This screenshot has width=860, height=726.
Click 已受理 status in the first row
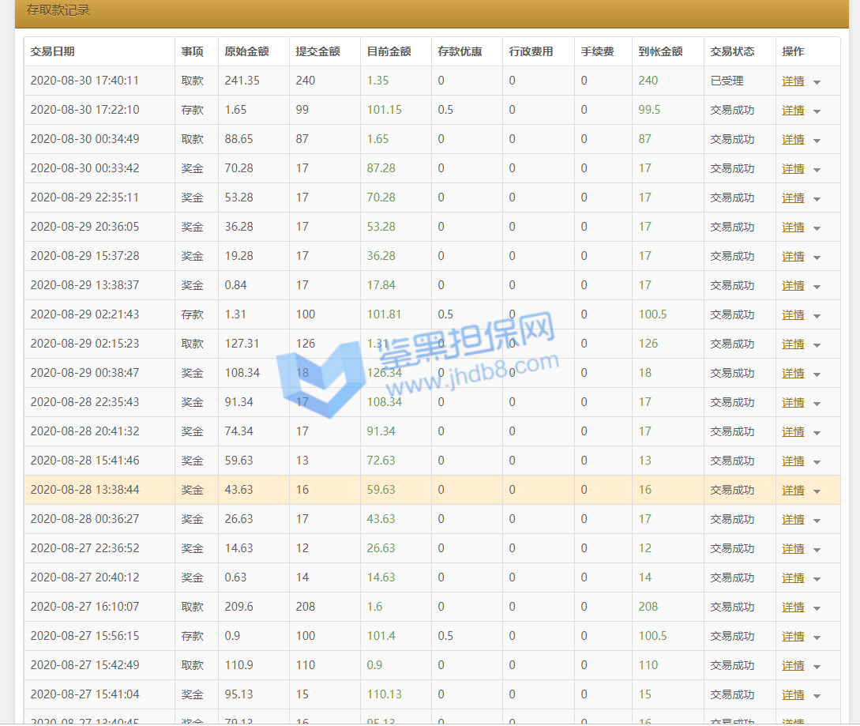point(727,81)
